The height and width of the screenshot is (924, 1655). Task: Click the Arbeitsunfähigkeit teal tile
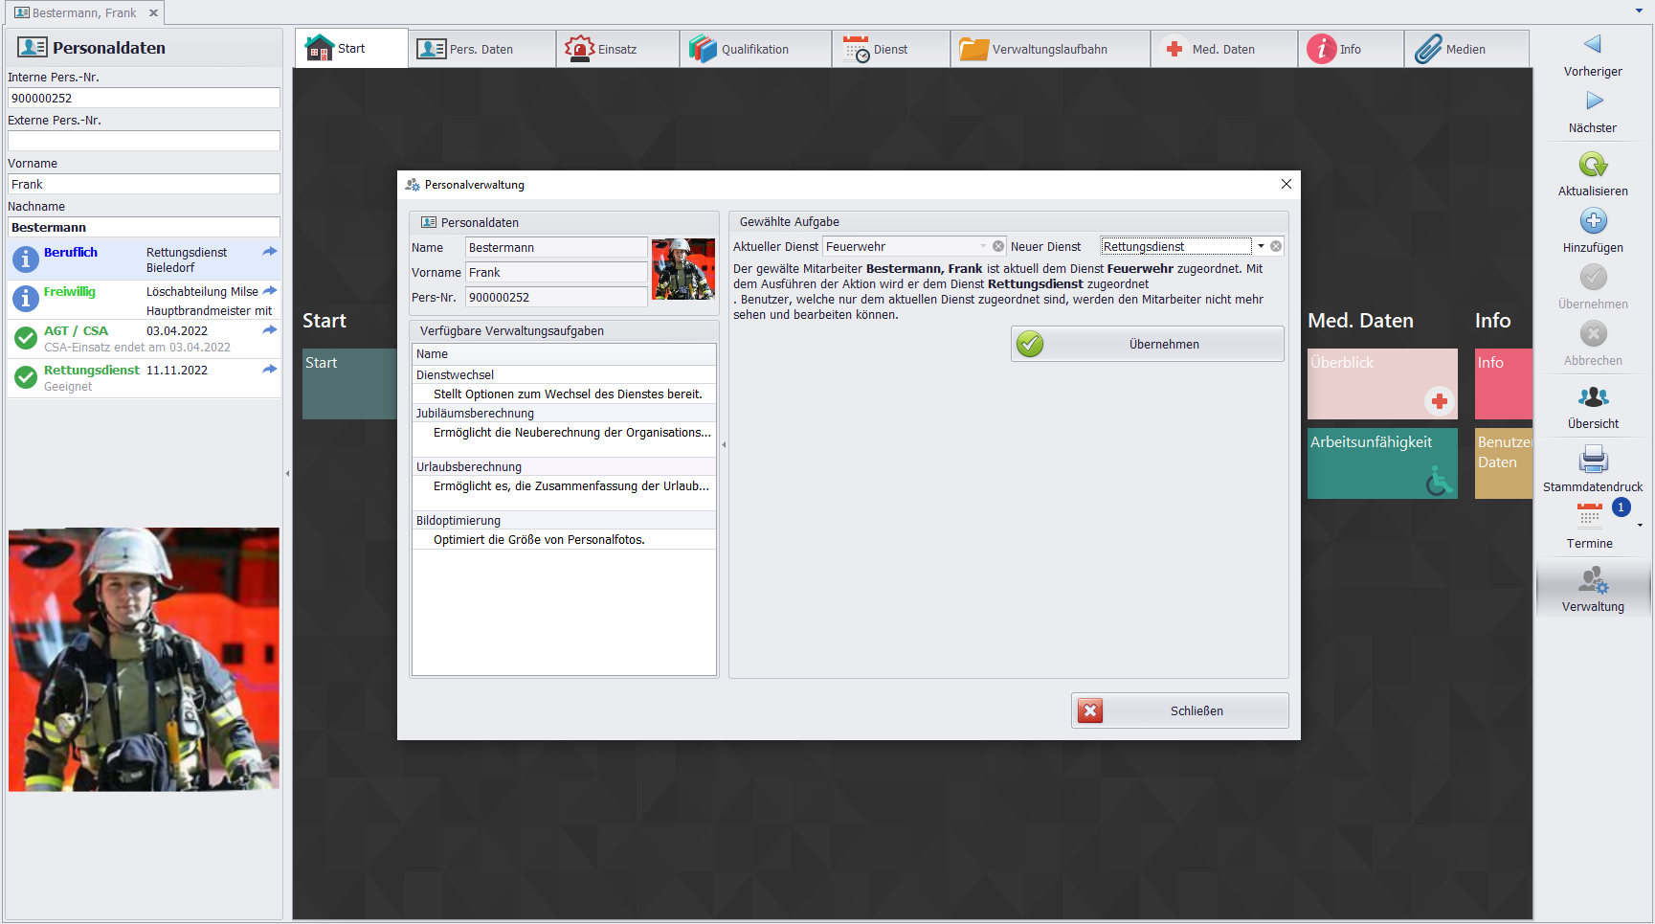1381,463
